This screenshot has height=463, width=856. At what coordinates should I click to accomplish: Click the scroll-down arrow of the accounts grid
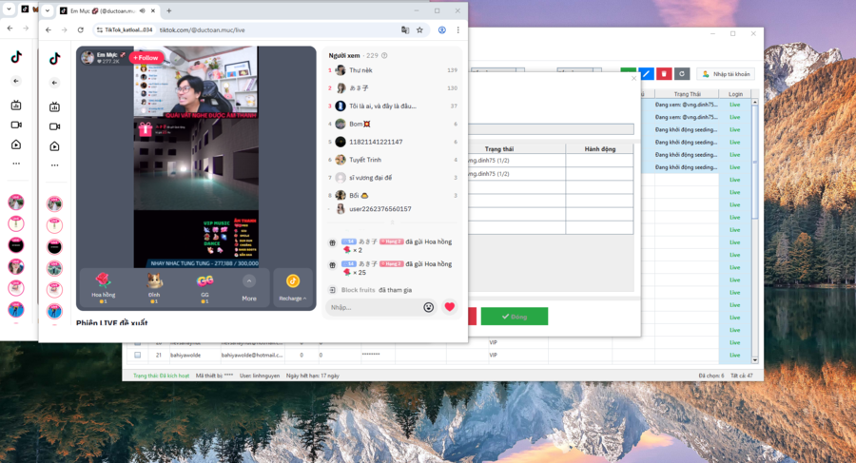click(x=755, y=360)
